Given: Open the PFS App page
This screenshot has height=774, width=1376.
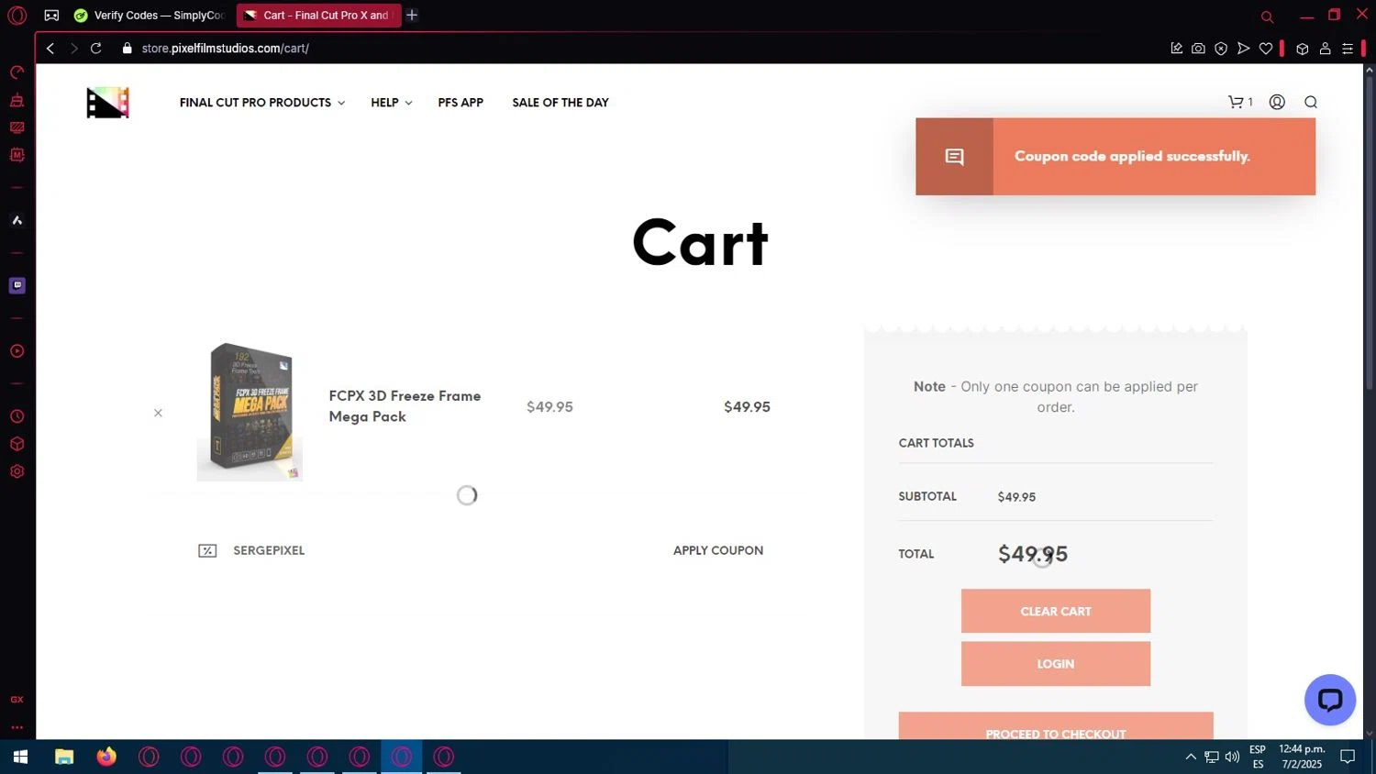Looking at the screenshot, I should [x=461, y=103].
